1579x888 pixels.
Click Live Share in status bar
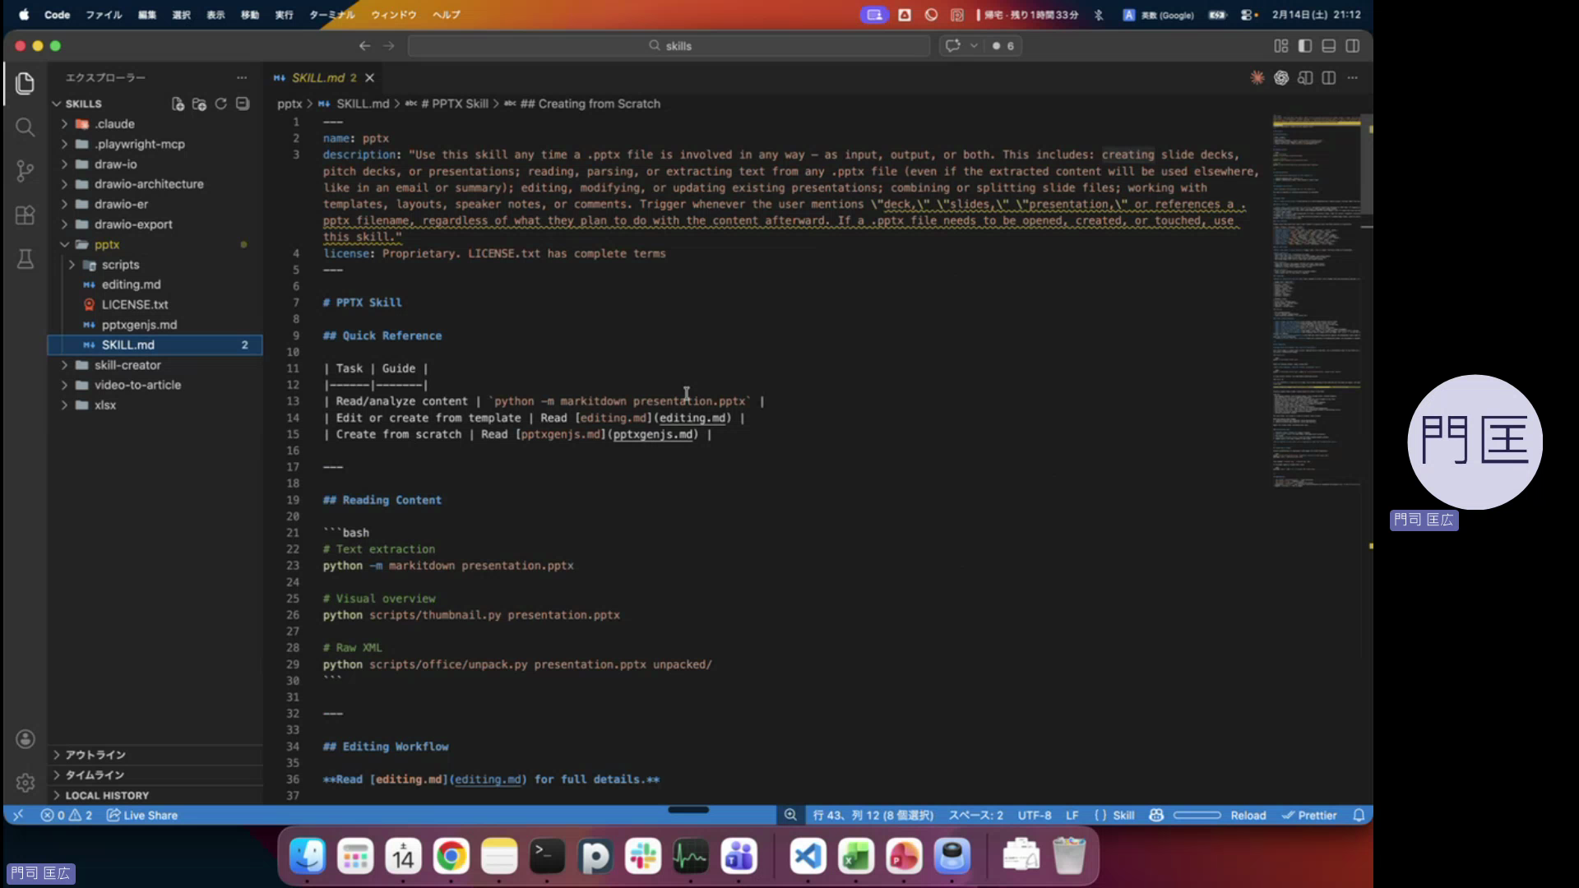142,816
